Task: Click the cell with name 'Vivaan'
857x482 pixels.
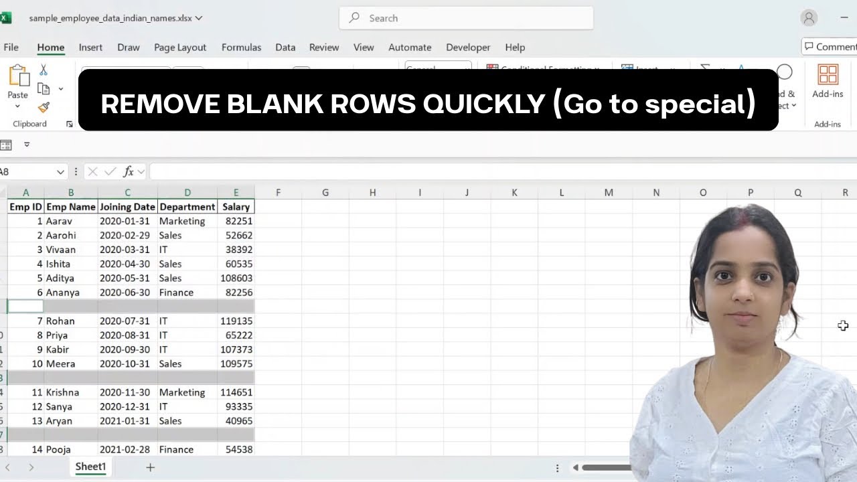Action: (71, 250)
